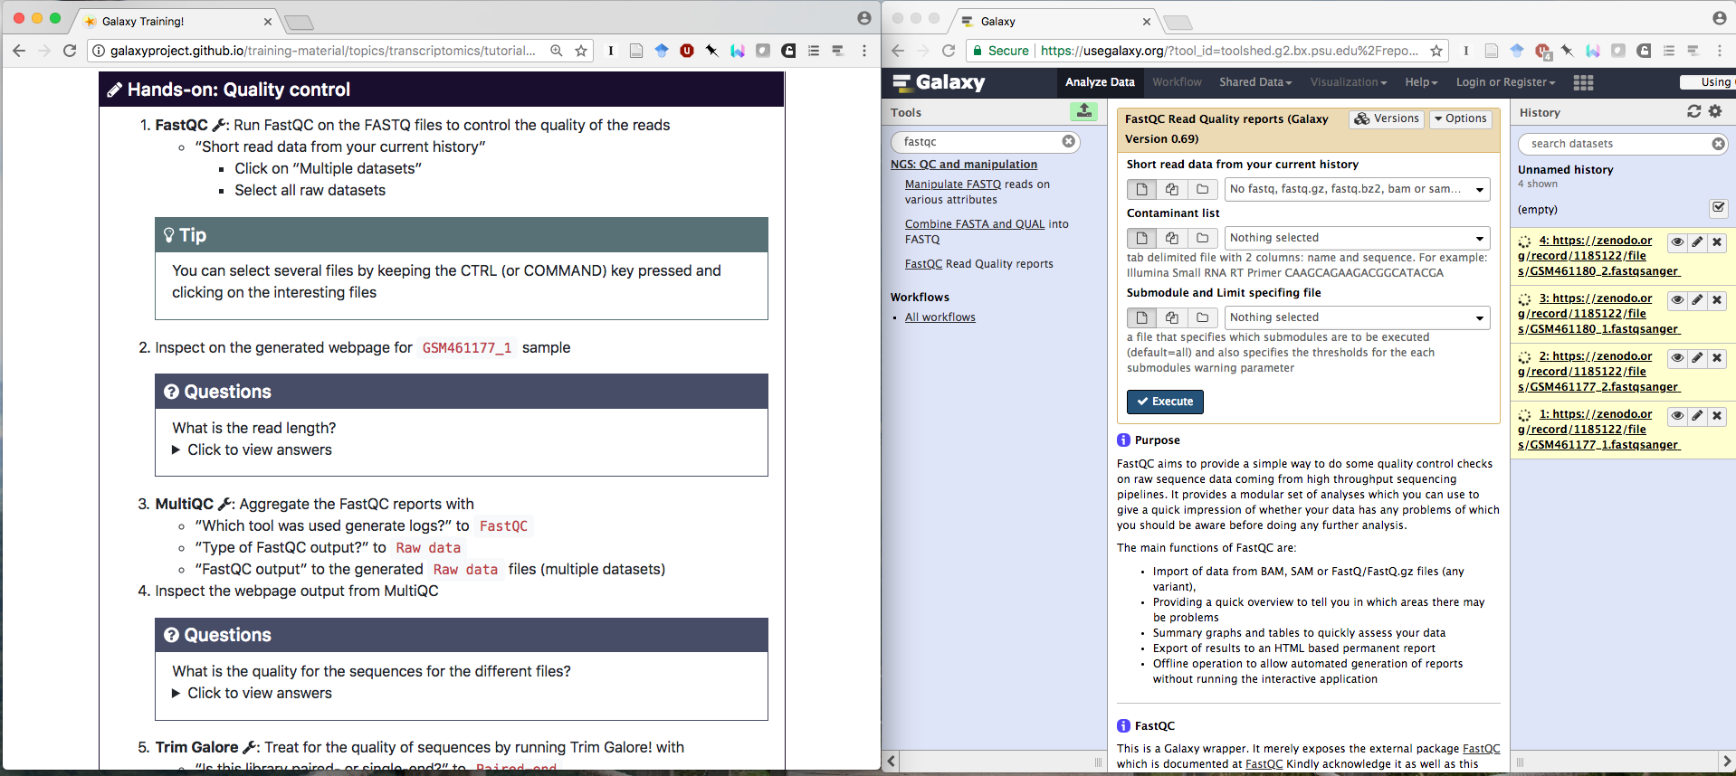Edit attributes of dataset 3 pencil icon

tap(1697, 300)
